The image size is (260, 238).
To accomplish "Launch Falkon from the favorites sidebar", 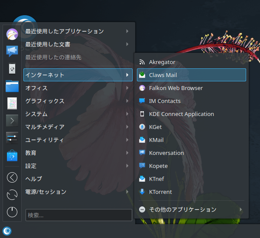I will click(12, 34).
